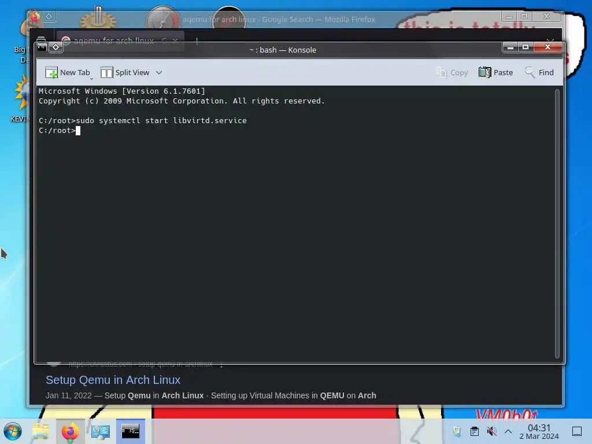Open the system settings taskbar icon
Screen dimensions: 592x444
point(101,431)
